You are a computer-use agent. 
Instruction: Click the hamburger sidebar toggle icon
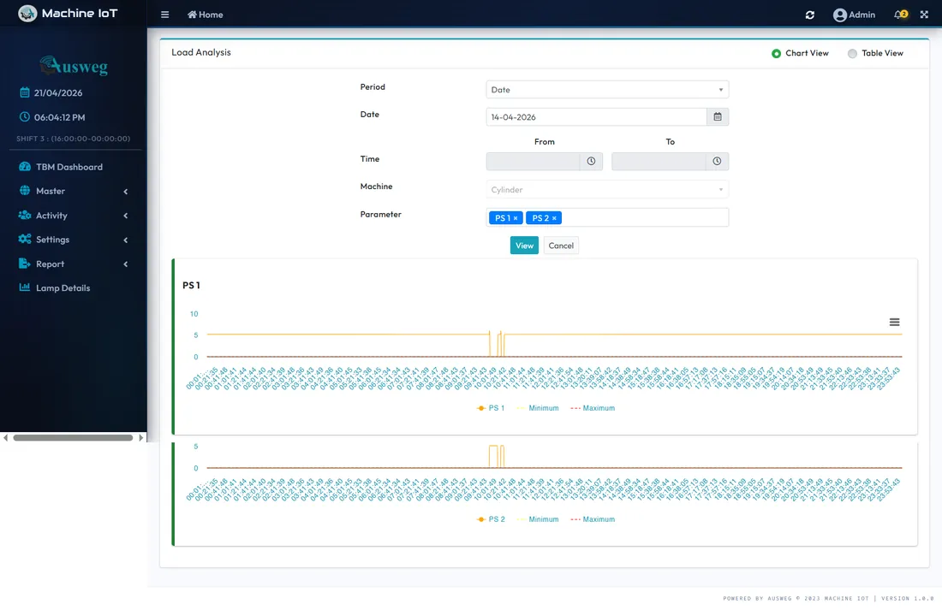pyautogui.click(x=164, y=15)
